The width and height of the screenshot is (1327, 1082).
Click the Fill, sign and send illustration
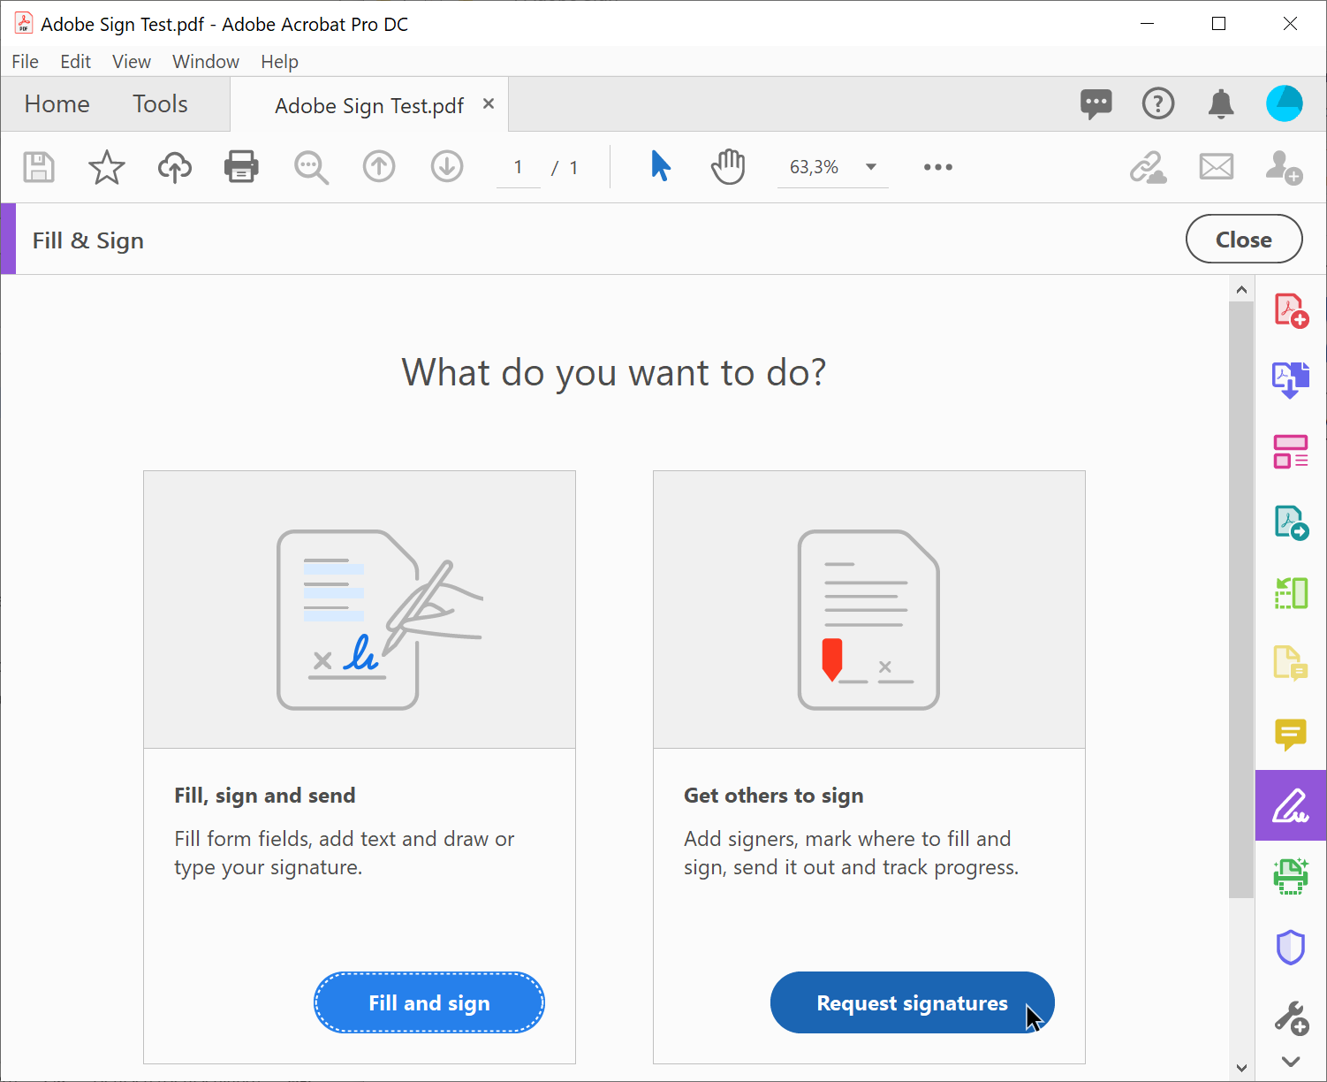[360, 610]
